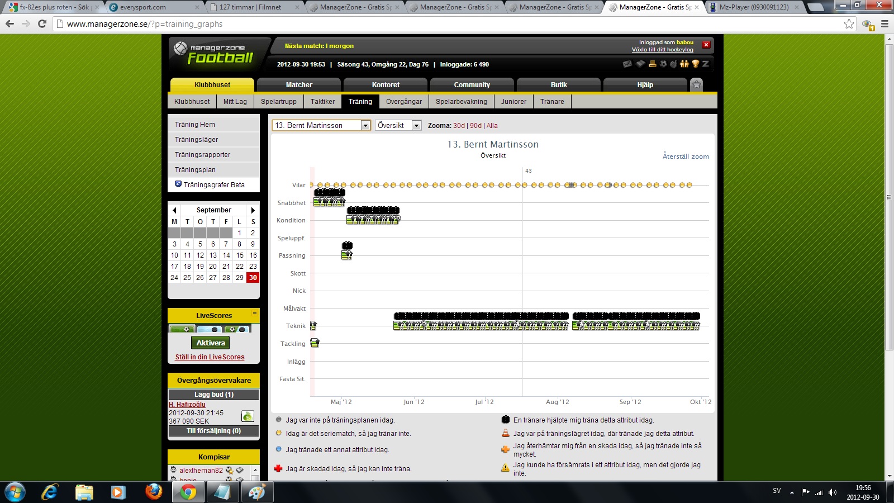
Task: Open Firefox from the taskbar
Action: [x=154, y=492]
